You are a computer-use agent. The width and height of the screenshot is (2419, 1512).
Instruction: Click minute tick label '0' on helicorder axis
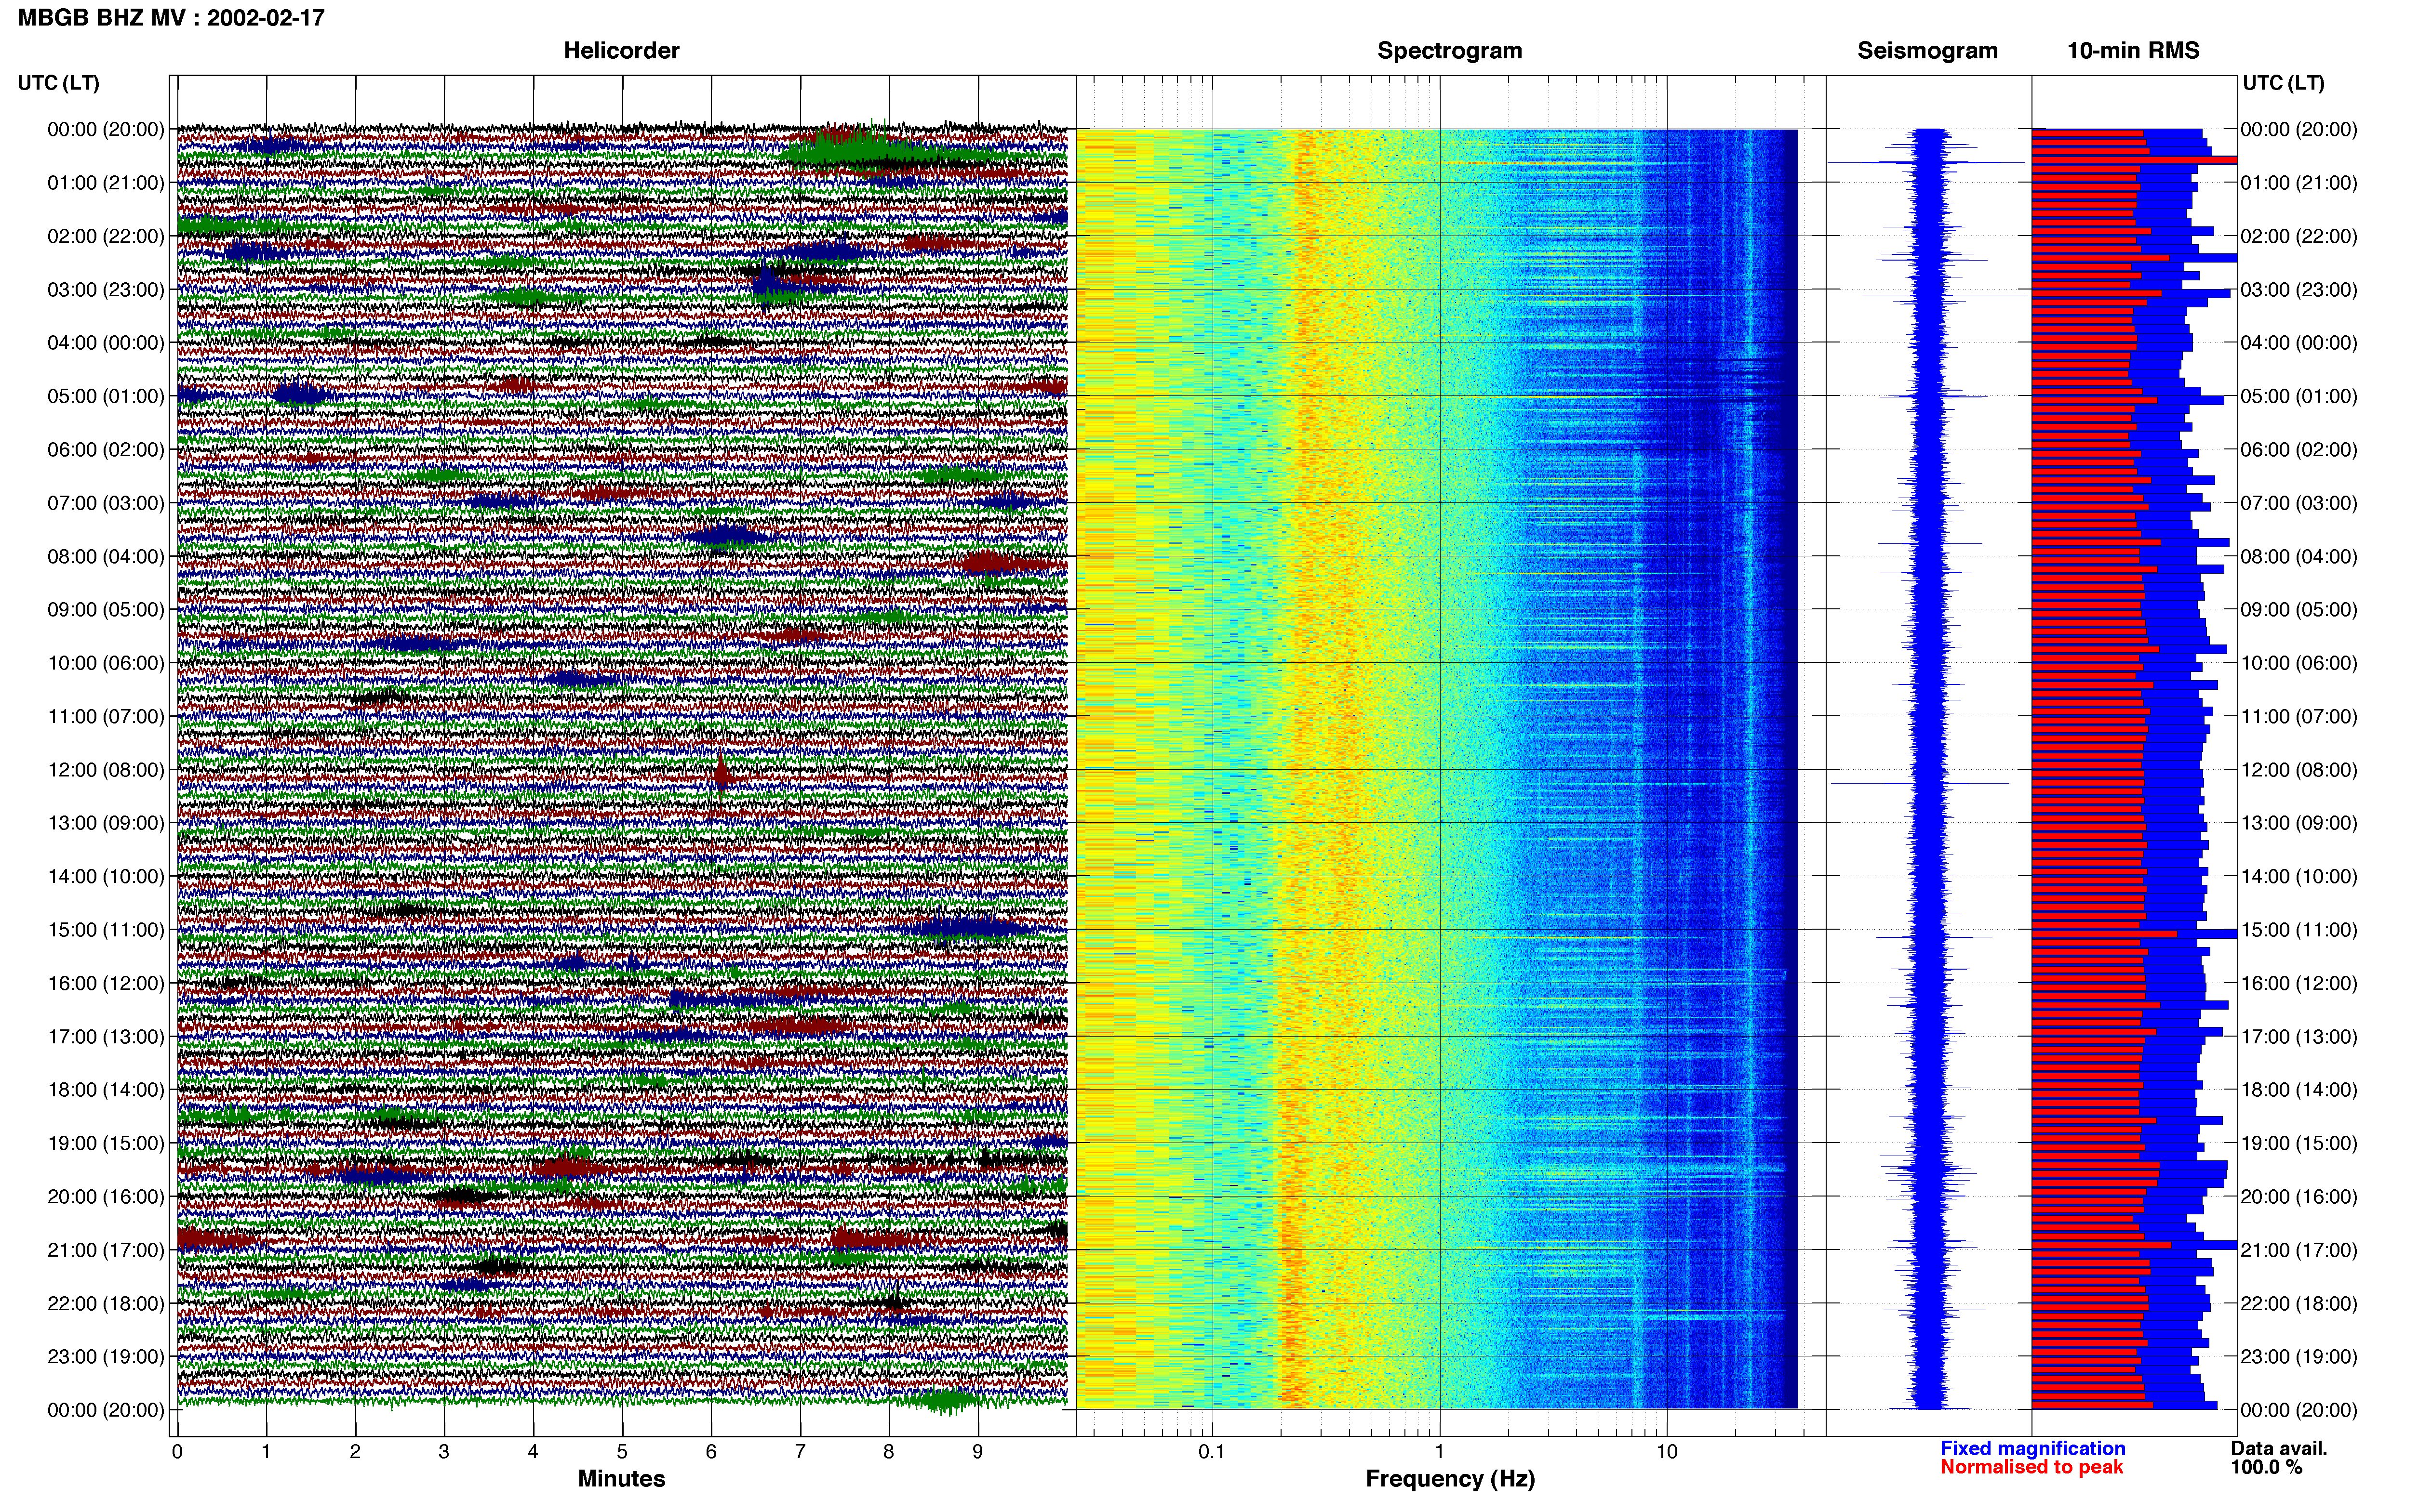pos(177,1452)
